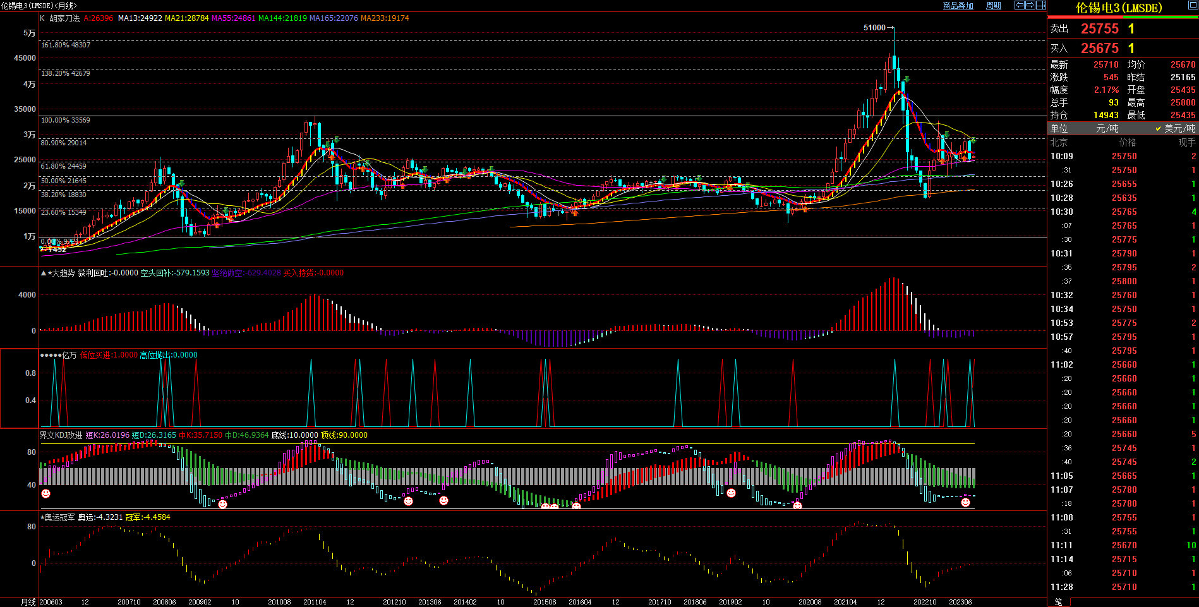Viewport: 1199px width, 607px height.
Task: Click the next contract right-arrow icon
Action: pos(1030,5)
